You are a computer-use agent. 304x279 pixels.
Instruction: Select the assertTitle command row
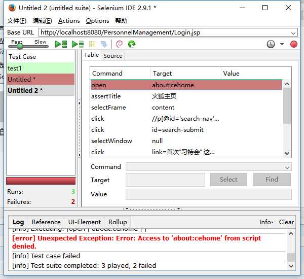[x=186, y=96]
